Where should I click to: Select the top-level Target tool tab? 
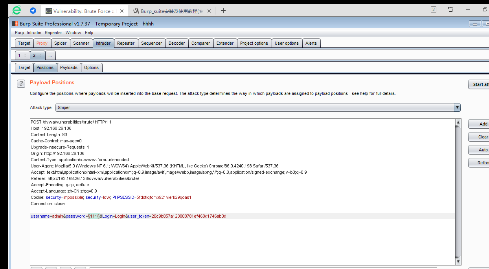tap(24, 43)
